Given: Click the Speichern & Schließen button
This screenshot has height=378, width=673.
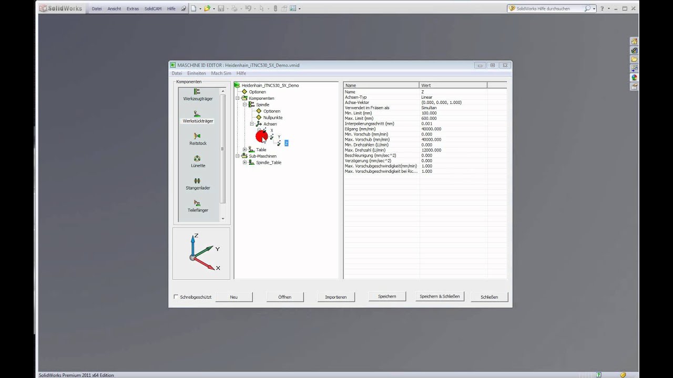Looking at the screenshot, I should click(440, 297).
